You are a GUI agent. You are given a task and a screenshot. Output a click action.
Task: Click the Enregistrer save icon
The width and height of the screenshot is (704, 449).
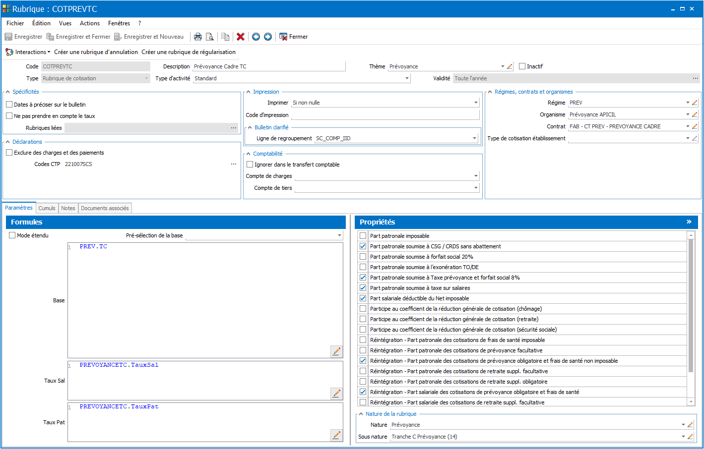coord(8,37)
